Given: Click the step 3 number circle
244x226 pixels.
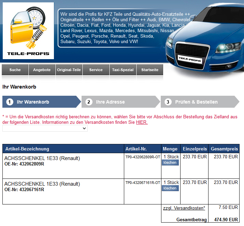Looking at the screenshot, I should (x=168, y=102).
